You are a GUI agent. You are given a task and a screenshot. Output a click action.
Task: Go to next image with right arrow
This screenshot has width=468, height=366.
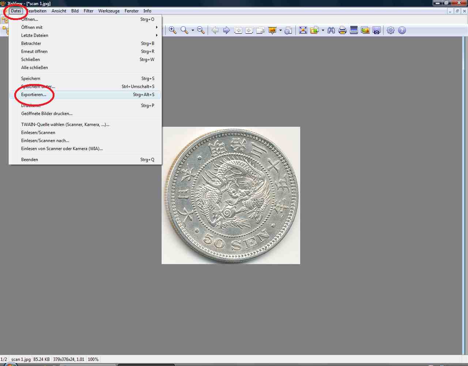tap(226, 30)
